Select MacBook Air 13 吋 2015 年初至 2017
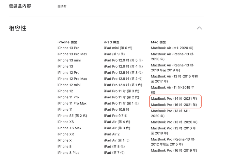Viewport: 235px width, 155px height. [x=174, y=79]
